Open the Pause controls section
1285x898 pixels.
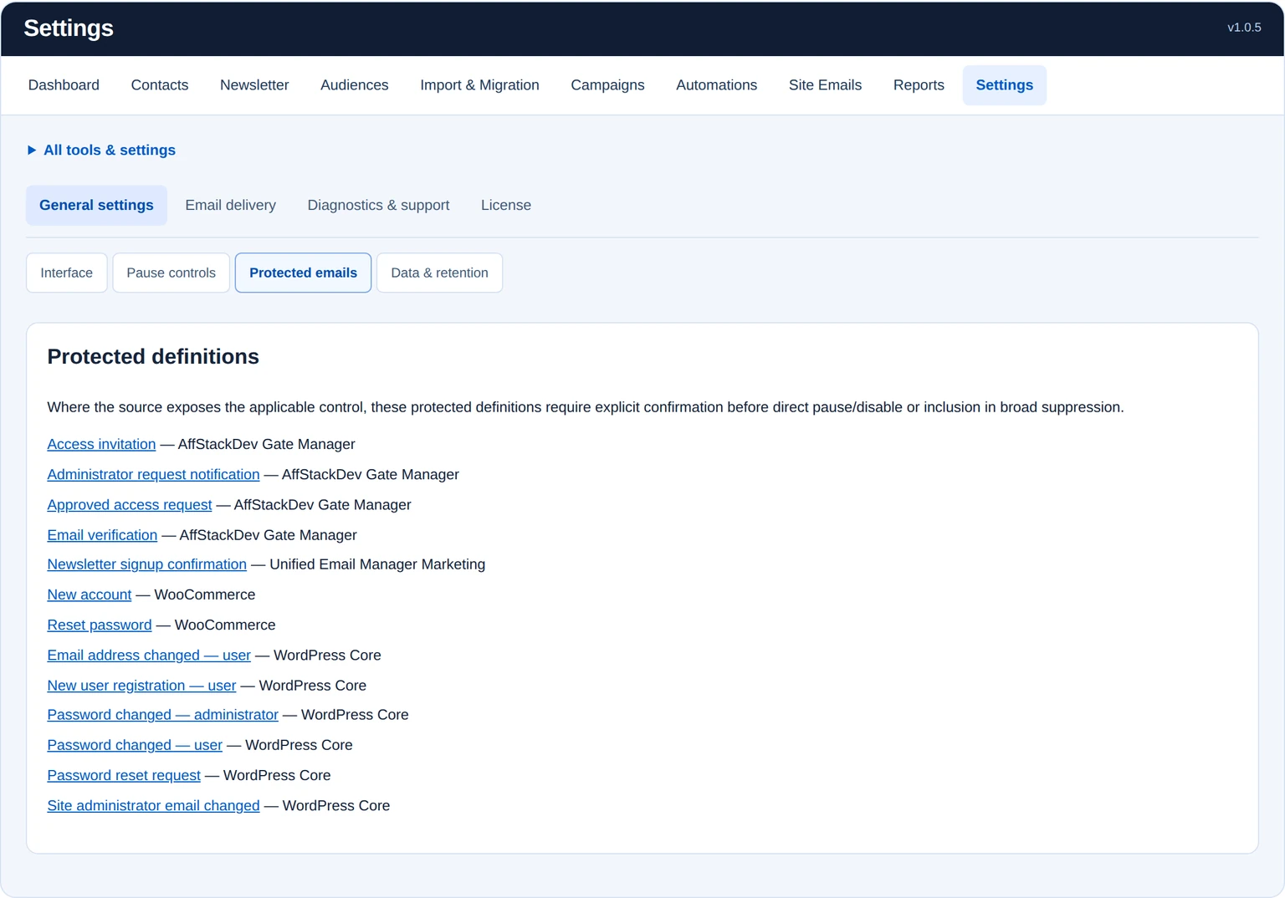(171, 273)
